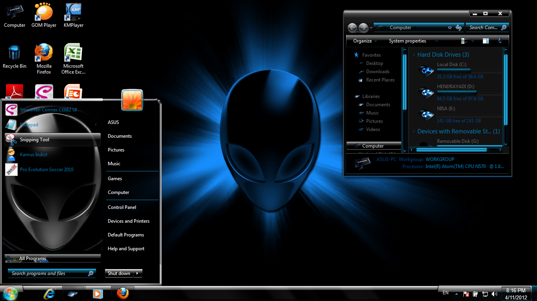Expand Notepad's recent files arrow
This screenshot has width=537, height=301.
tap(96, 125)
